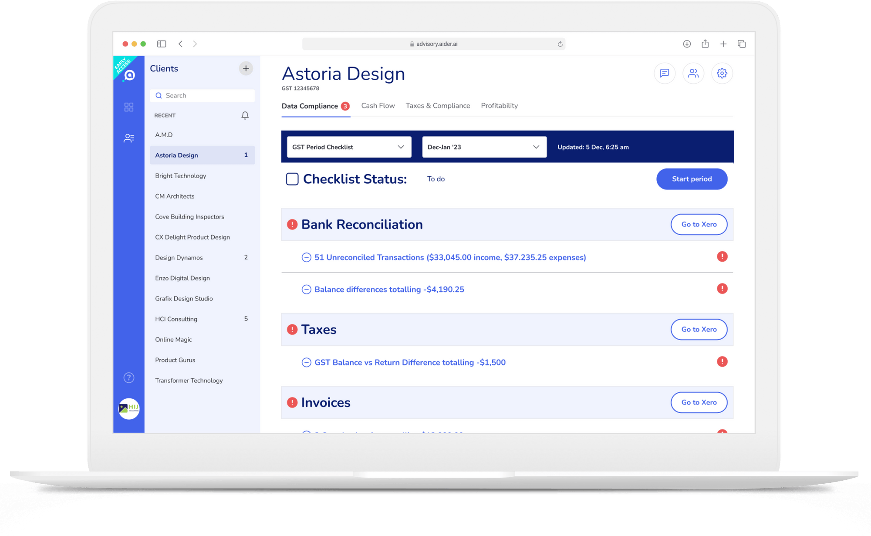This screenshot has width=871, height=536.
Task: Click the notifications bell beside RECENT
Action: pyautogui.click(x=245, y=115)
